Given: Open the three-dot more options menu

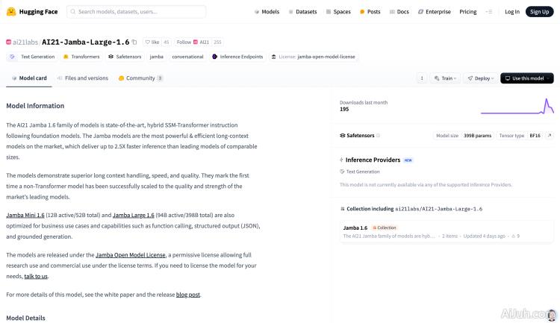Looking at the screenshot, I should click(x=421, y=78).
